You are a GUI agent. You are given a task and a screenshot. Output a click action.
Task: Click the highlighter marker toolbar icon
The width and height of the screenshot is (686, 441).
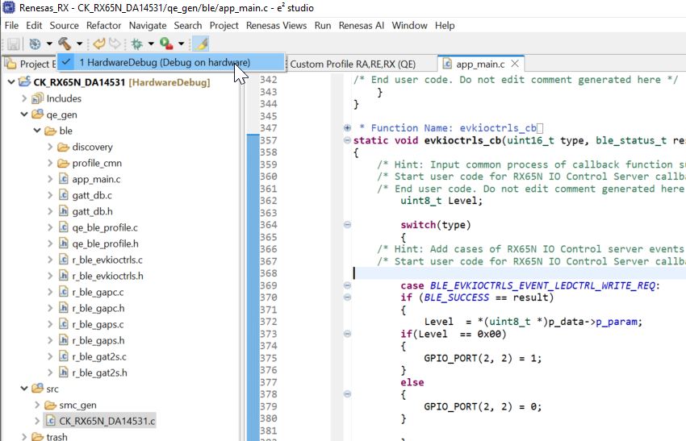pos(201,44)
